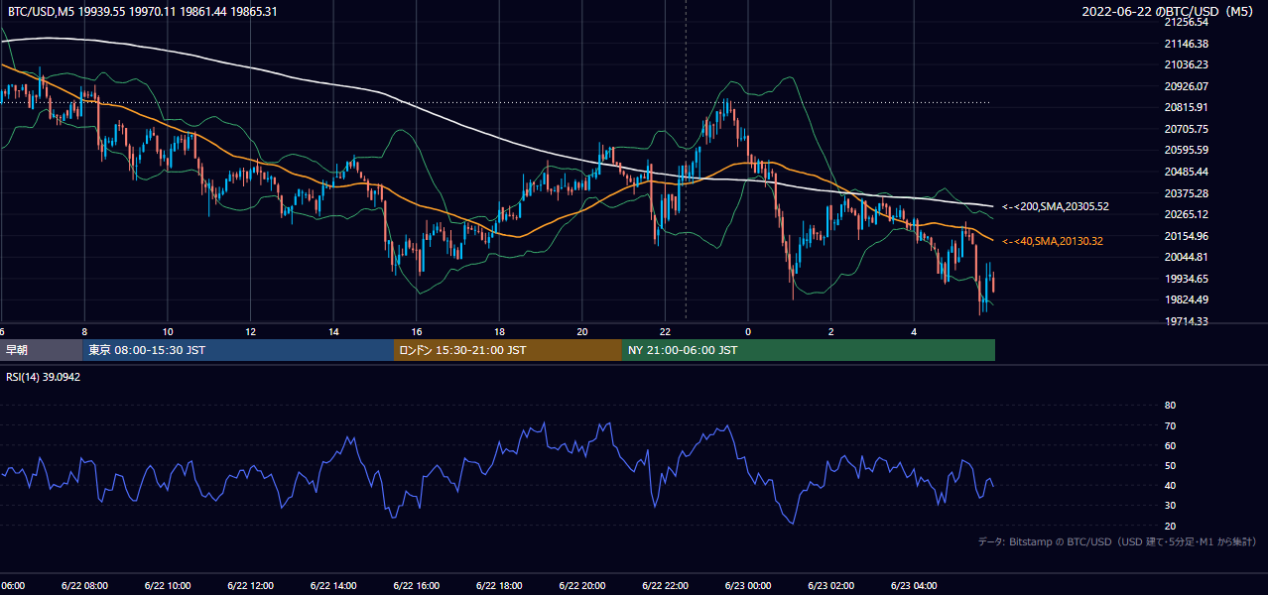The image size is (1268, 595).
Task: Click price axis label 19714.33
Action: [1187, 321]
